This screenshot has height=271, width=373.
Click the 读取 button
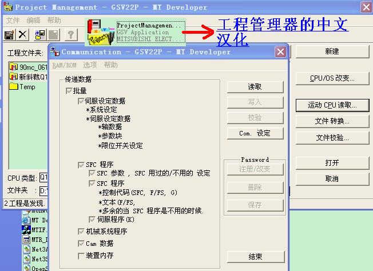pyautogui.click(x=255, y=87)
